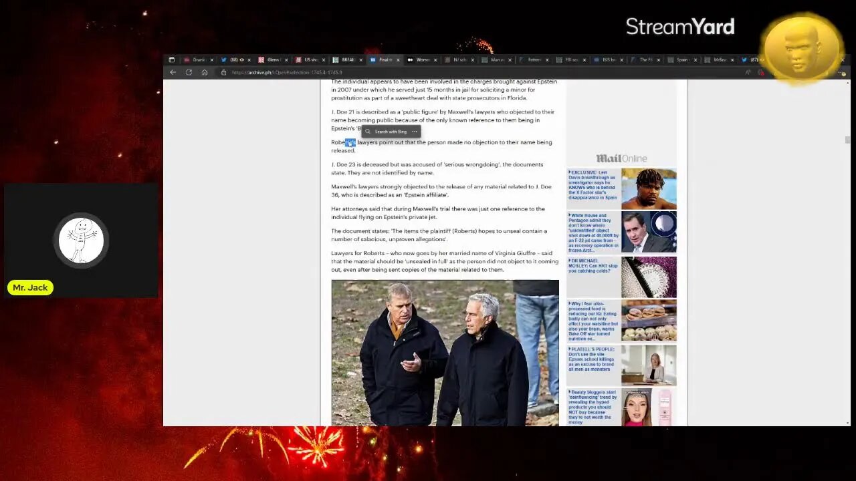Click the woman in kitchen thumbnail
Screen dimensions: 856x481
(649, 365)
